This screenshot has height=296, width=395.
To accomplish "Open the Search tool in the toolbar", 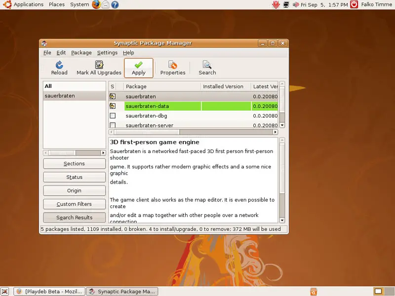I will [207, 68].
